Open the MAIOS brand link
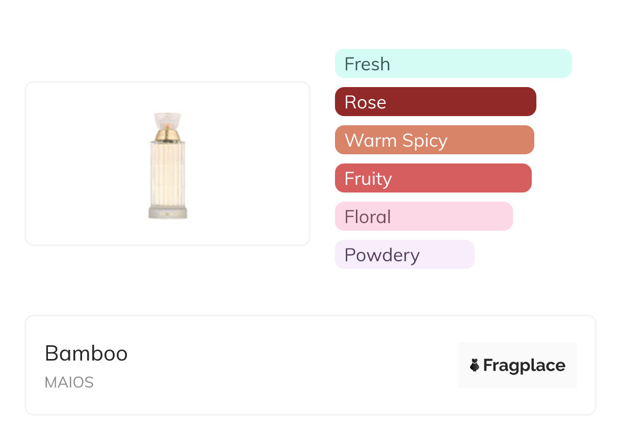 pyautogui.click(x=69, y=382)
